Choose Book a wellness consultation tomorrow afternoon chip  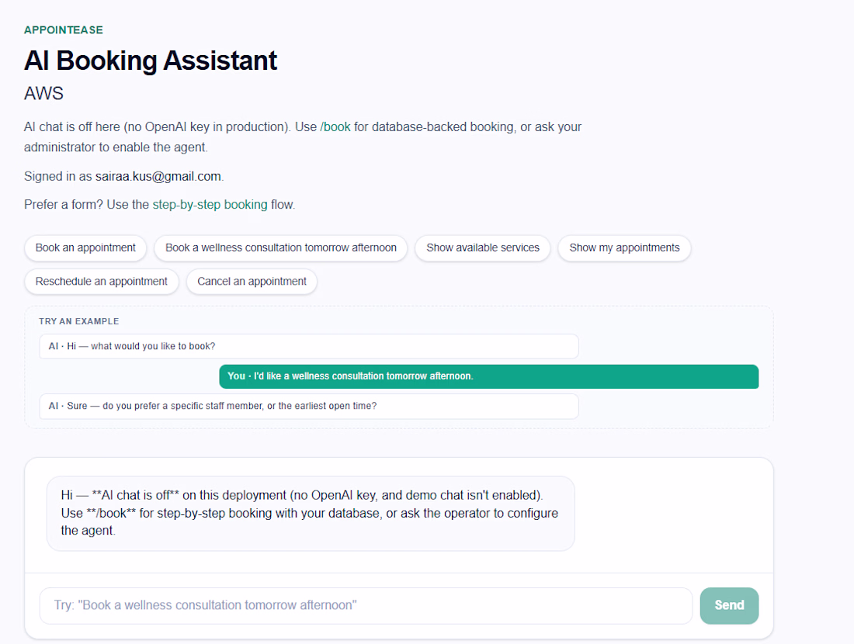point(280,248)
